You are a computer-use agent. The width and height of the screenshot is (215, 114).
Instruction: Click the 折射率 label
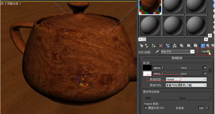[180, 108]
